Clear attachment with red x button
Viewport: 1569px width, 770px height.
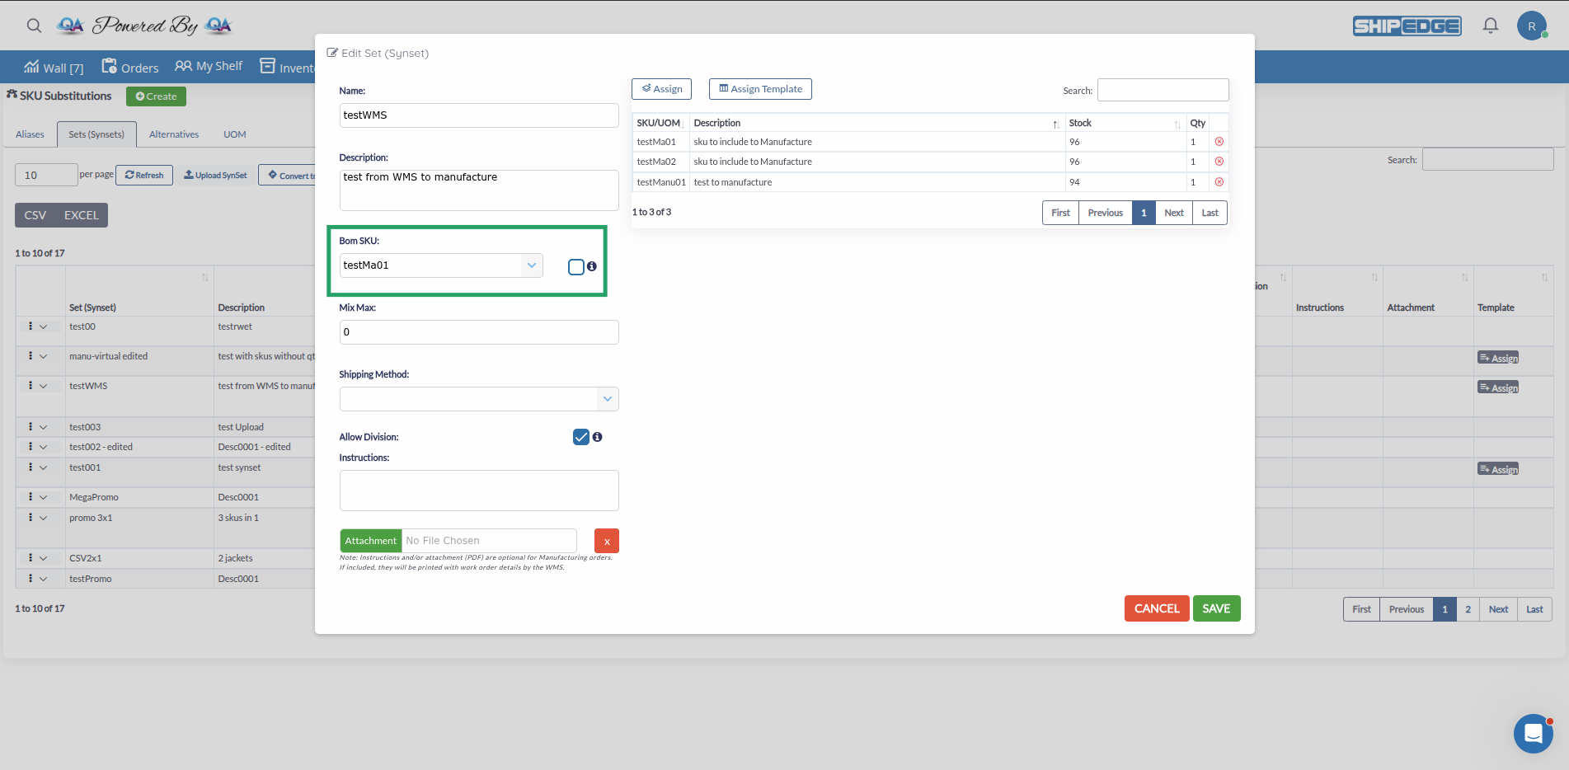click(607, 541)
